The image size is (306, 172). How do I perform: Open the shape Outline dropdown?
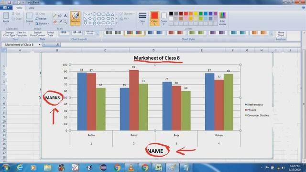coord(127,14)
